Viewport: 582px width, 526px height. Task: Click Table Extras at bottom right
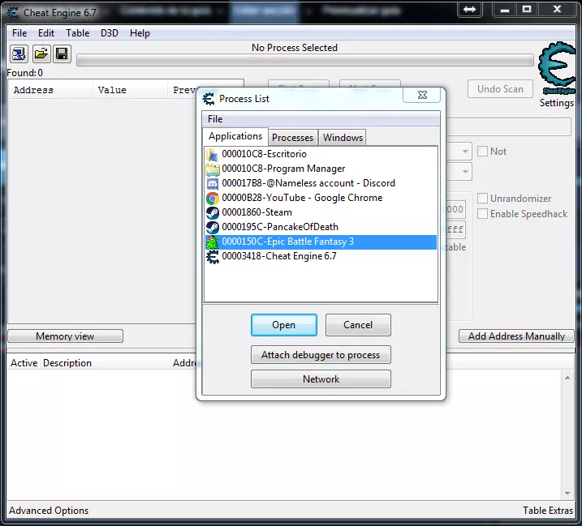click(x=548, y=511)
